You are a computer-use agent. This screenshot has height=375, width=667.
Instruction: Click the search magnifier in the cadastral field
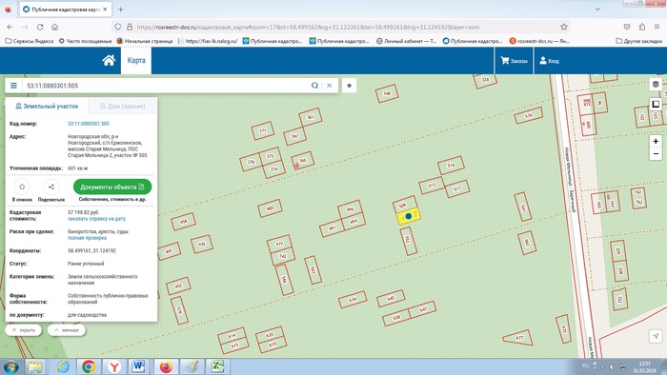(x=314, y=86)
